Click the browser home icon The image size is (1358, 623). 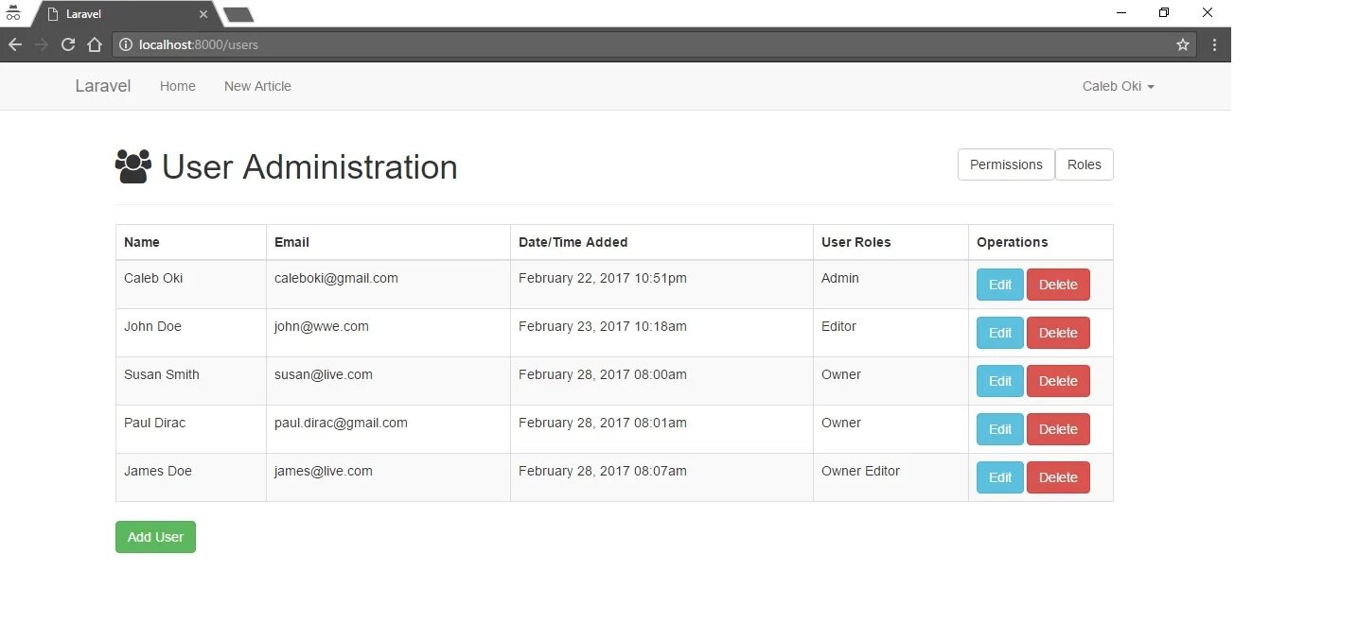pyautogui.click(x=95, y=44)
